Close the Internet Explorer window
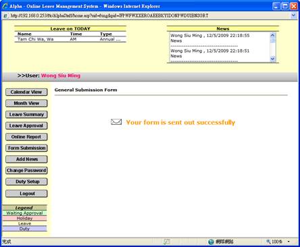This screenshot has height=247, width=300. (x=294, y=6)
